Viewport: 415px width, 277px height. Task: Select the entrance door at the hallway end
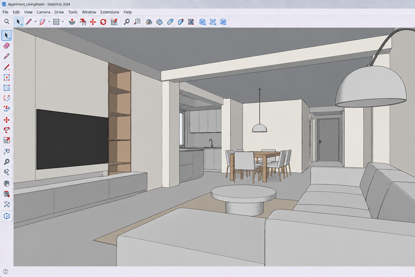pos(329,140)
